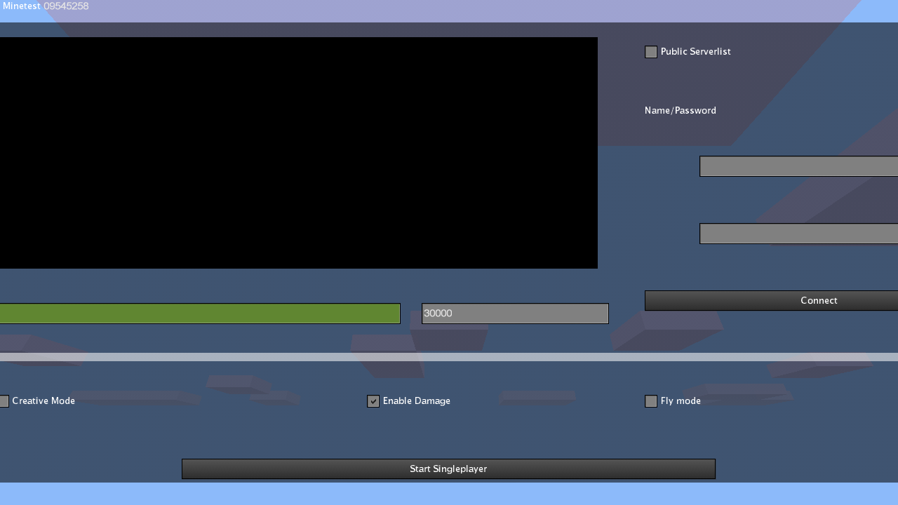Click the version number 09545258
The image size is (898, 505).
(x=66, y=6)
